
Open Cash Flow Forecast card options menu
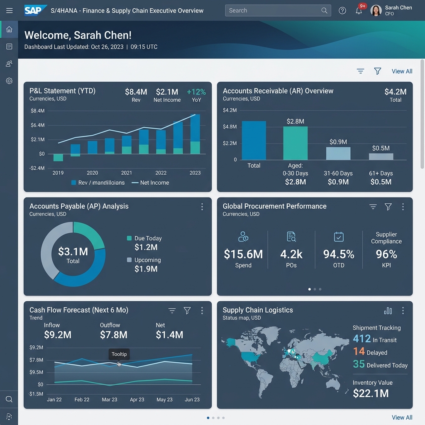(202, 310)
